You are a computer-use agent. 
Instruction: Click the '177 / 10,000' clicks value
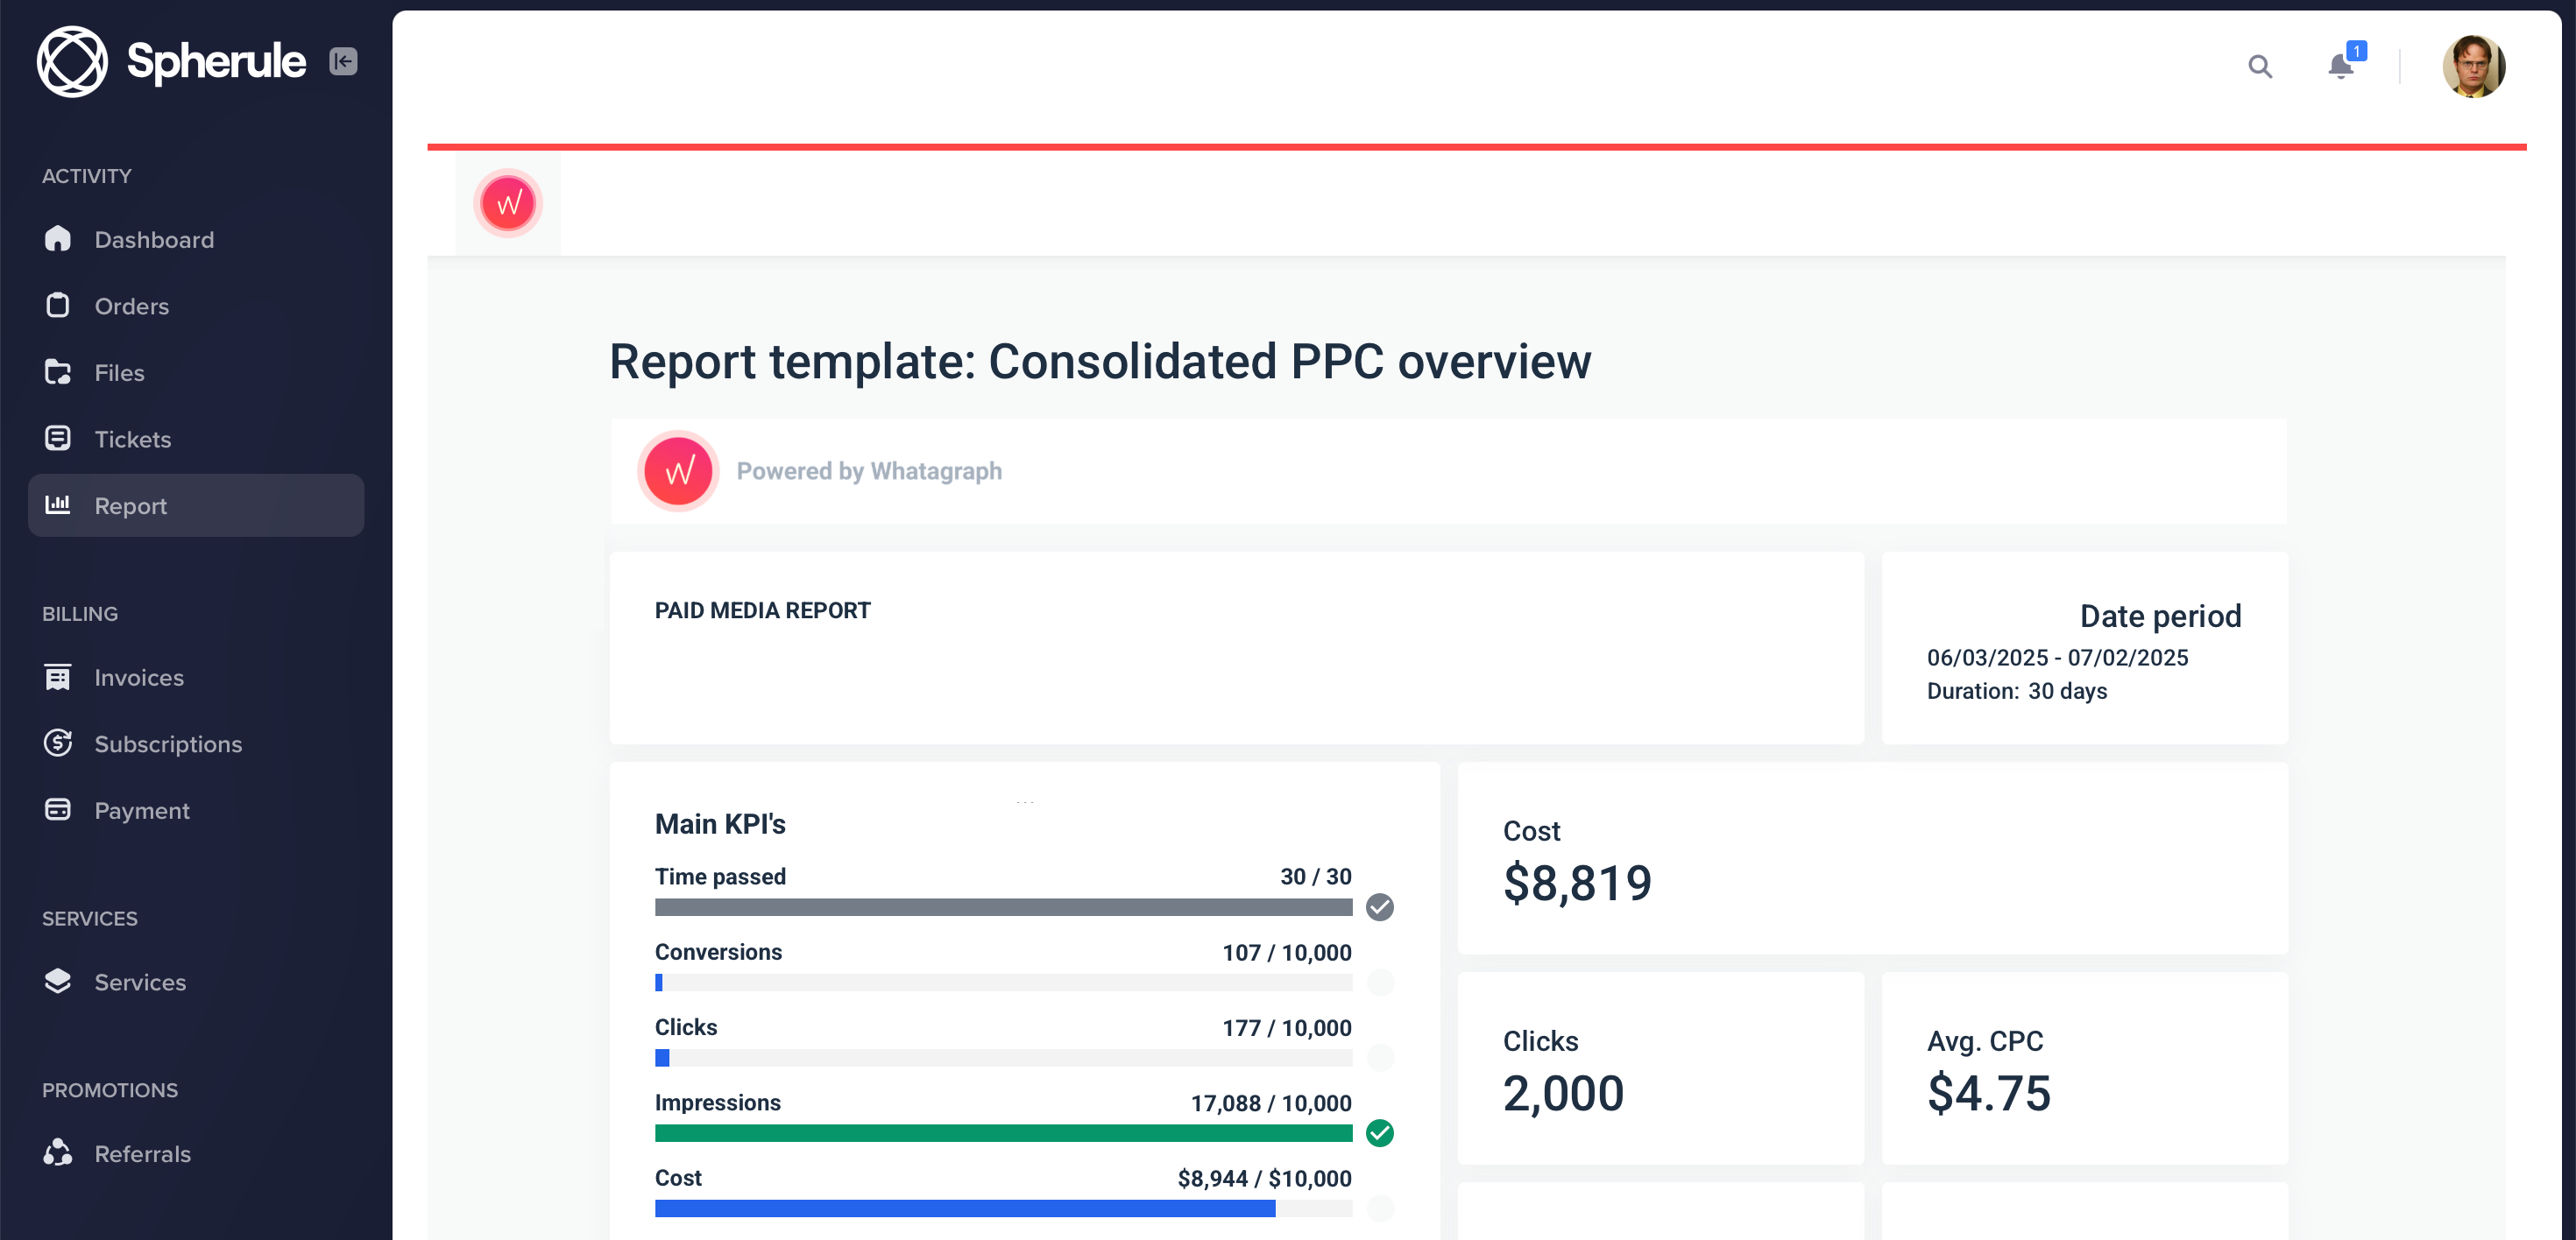(x=1286, y=1027)
